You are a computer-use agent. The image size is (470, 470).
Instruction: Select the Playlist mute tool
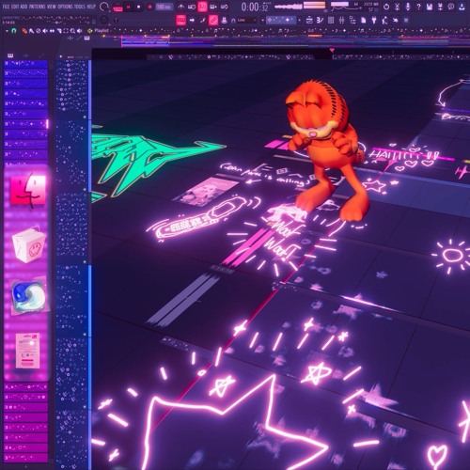tap(45, 31)
